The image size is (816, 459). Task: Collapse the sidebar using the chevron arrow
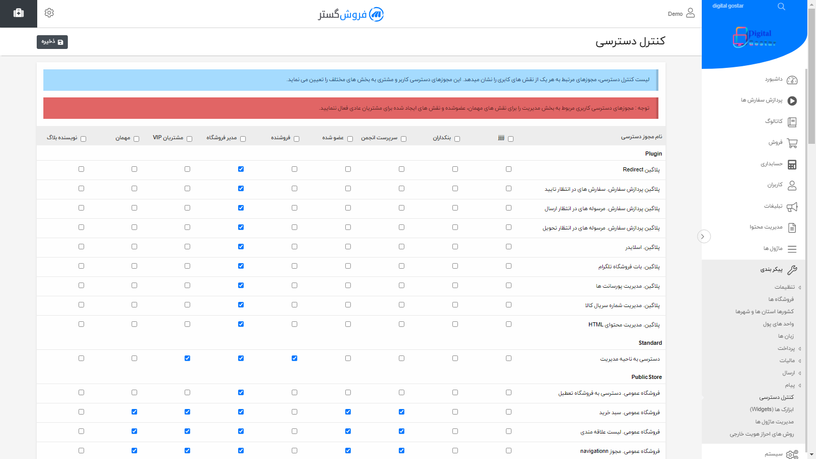[x=704, y=237]
